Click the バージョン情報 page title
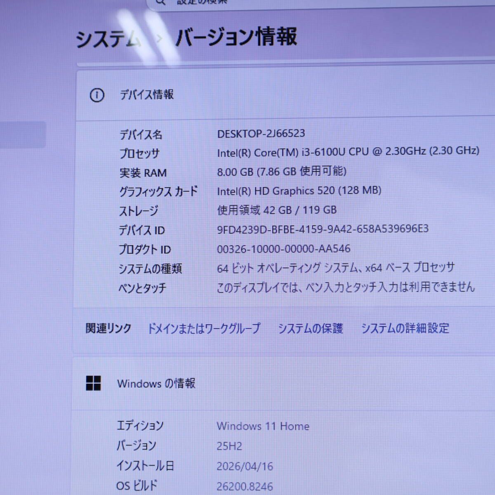 pyautogui.click(x=236, y=37)
